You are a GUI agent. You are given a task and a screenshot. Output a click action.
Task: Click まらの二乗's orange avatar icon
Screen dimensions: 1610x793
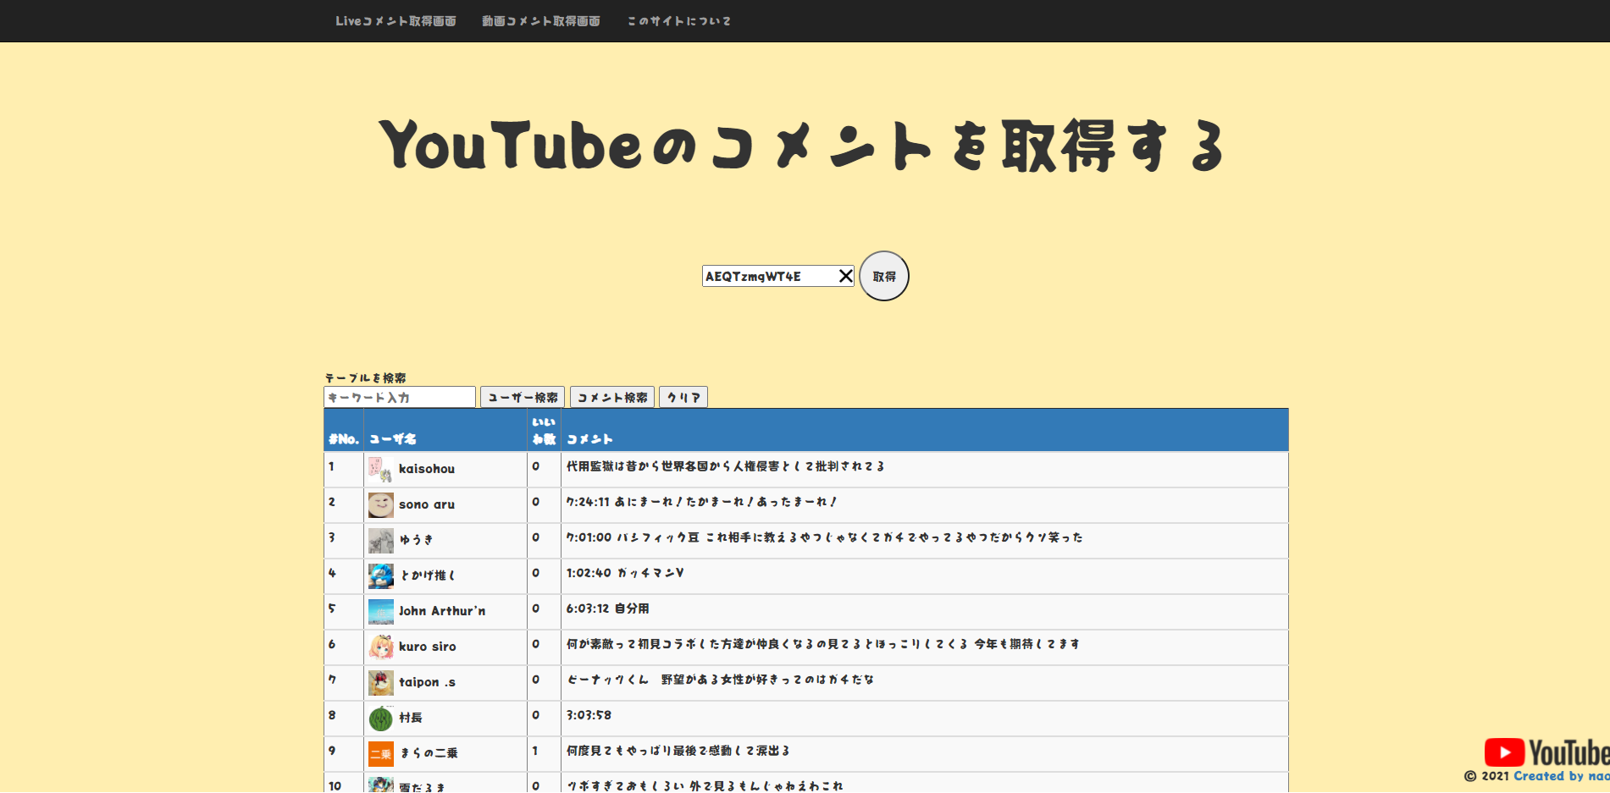tap(380, 752)
